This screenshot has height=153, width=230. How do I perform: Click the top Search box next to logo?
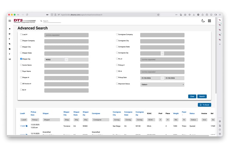(x=52, y=21)
